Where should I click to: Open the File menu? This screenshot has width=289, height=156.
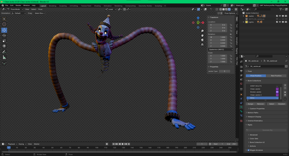(x=7, y=5)
